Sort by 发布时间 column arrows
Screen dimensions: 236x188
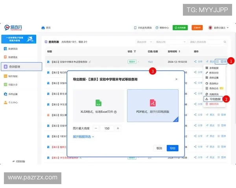coord(179,51)
